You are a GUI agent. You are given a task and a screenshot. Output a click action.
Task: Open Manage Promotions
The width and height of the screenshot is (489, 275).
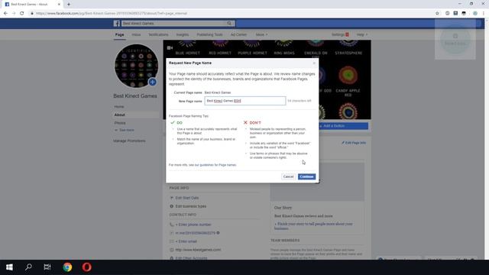pos(129,141)
